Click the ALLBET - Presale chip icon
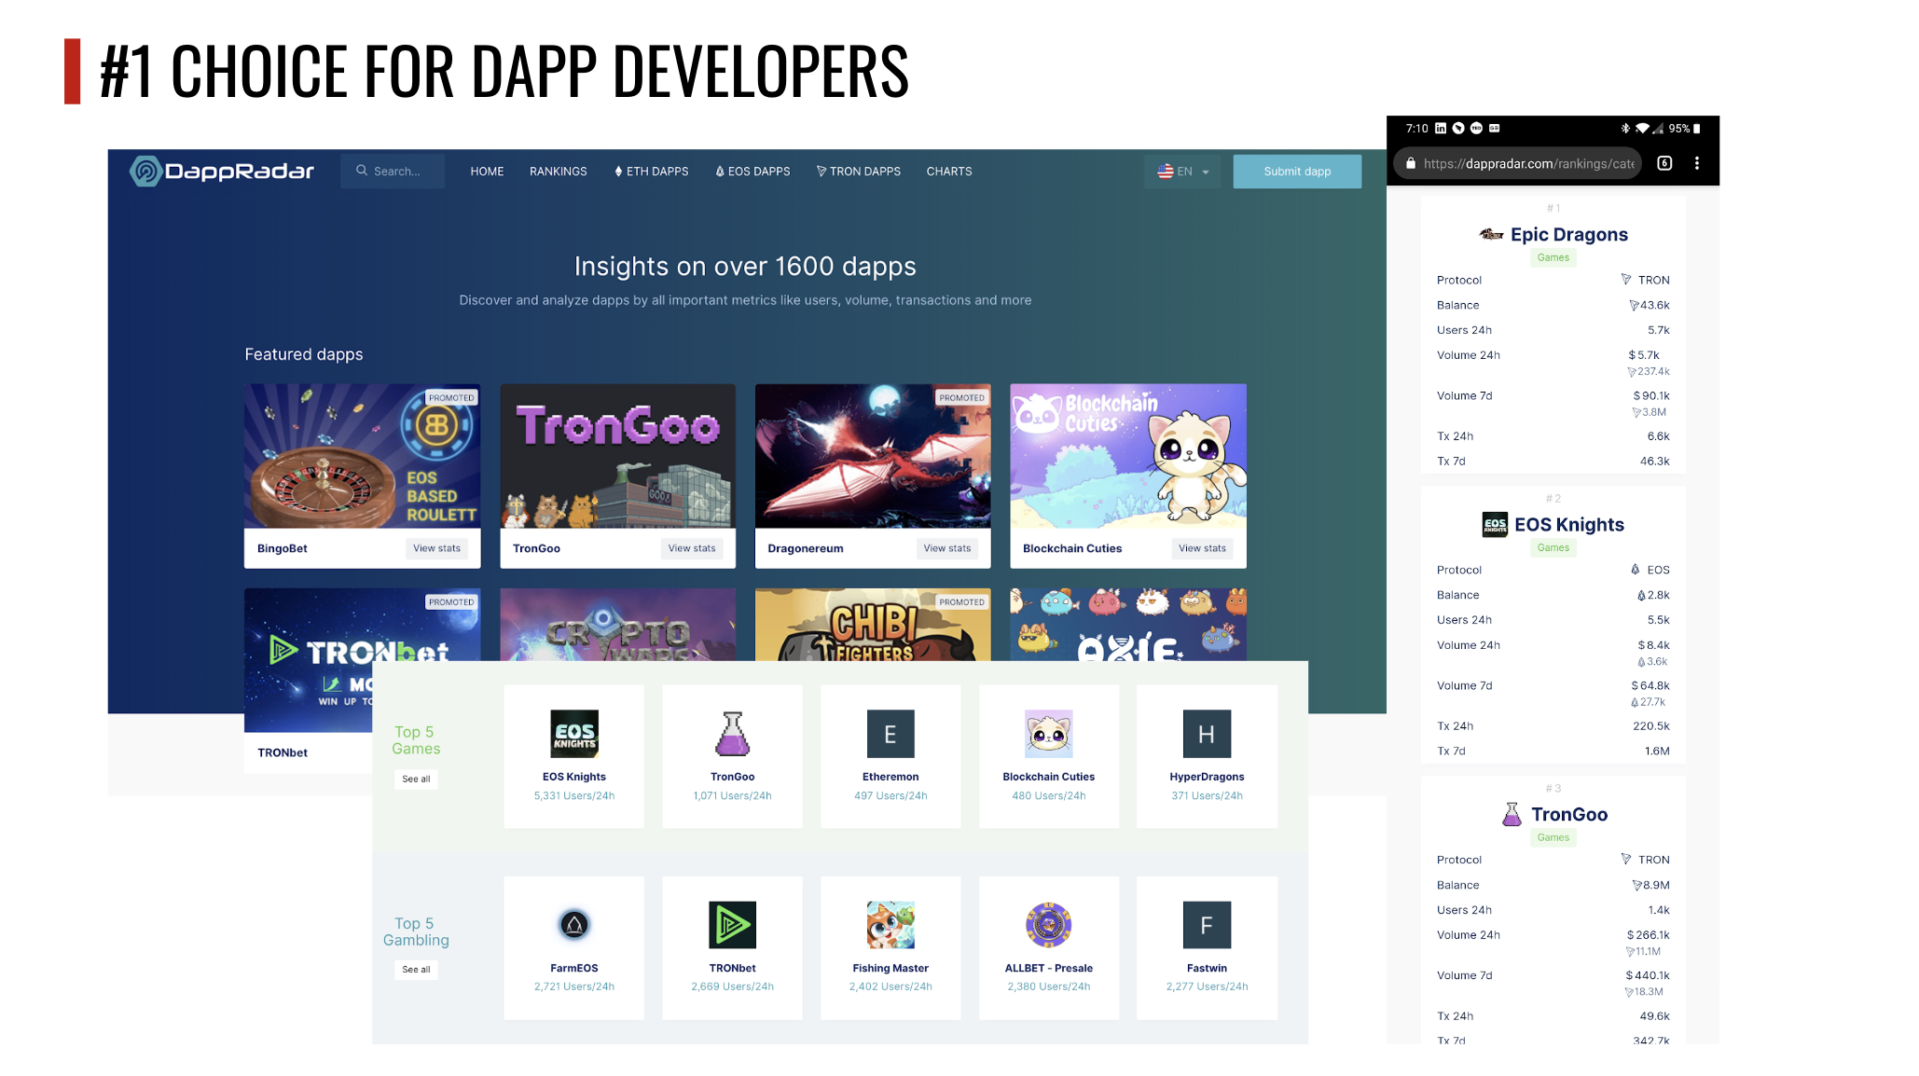This screenshot has height=1076, width=1919. [x=1049, y=925]
